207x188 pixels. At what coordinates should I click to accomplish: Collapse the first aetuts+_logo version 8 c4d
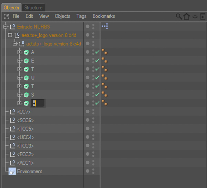10,35
